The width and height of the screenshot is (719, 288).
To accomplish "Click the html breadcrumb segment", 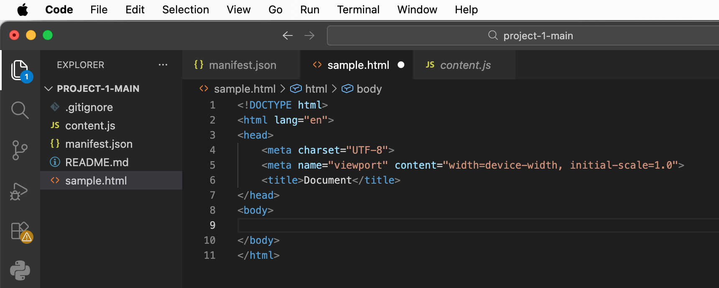I will coord(316,89).
